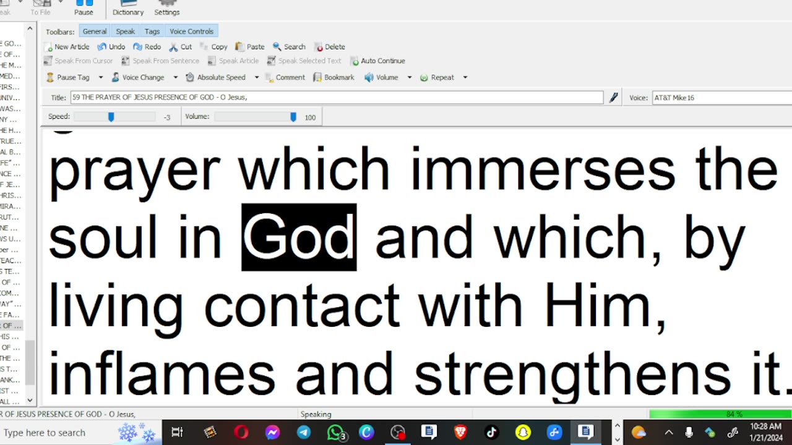Screen dimensions: 792x445
Task: Click the green progress bar
Action: coord(721,414)
